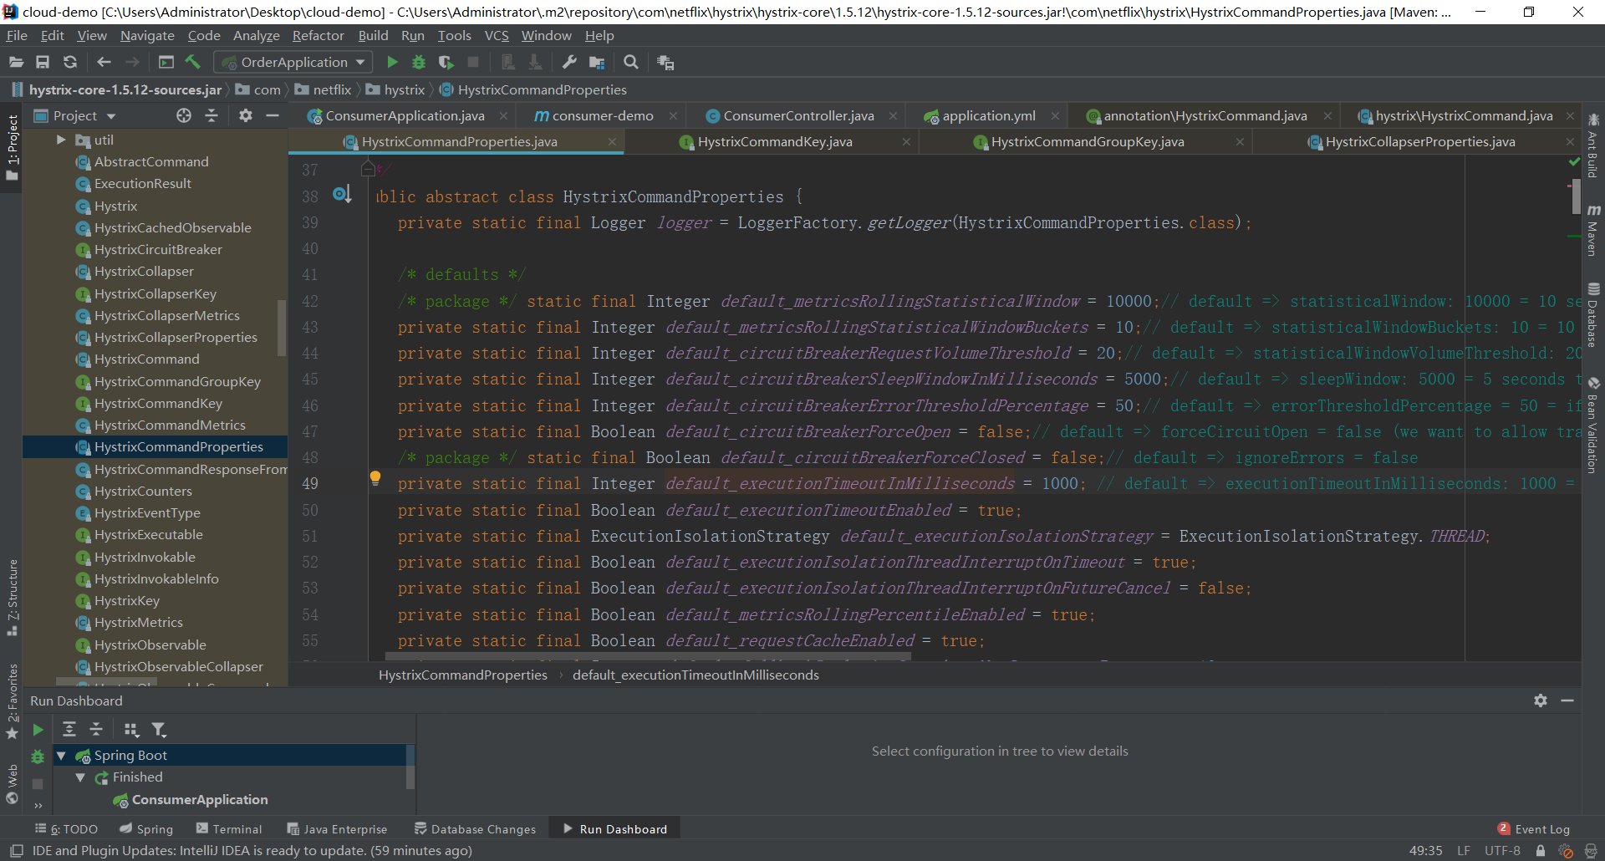Open Run Dashboard gear settings
The height and width of the screenshot is (861, 1605).
pyautogui.click(x=1541, y=701)
